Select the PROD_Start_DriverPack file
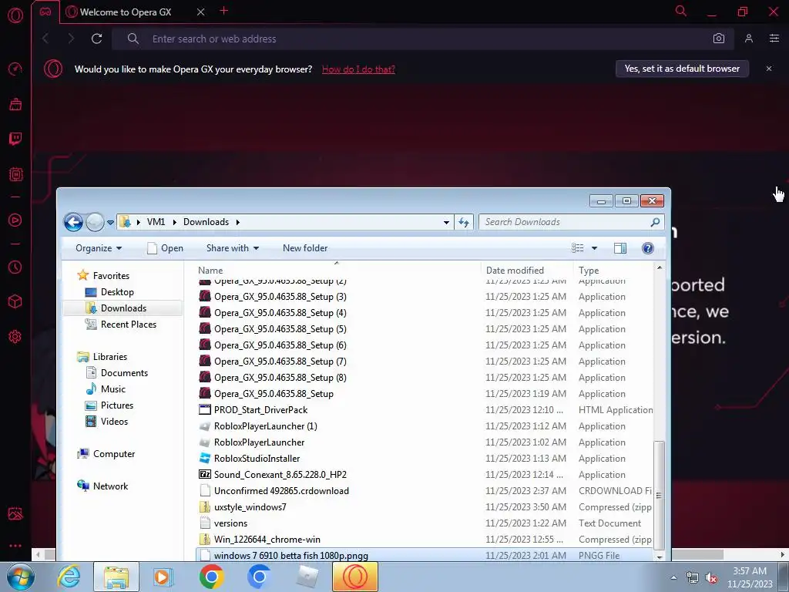Viewport: 789px width, 592px height. click(x=260, y=410)
